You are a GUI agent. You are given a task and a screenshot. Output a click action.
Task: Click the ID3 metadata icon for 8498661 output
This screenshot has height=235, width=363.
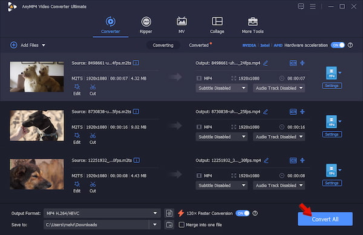pyautogui.click(x=293, y=63)
